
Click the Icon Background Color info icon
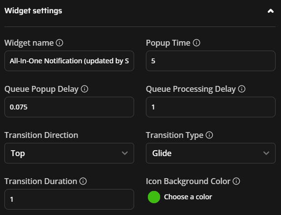tap(236, 181)
